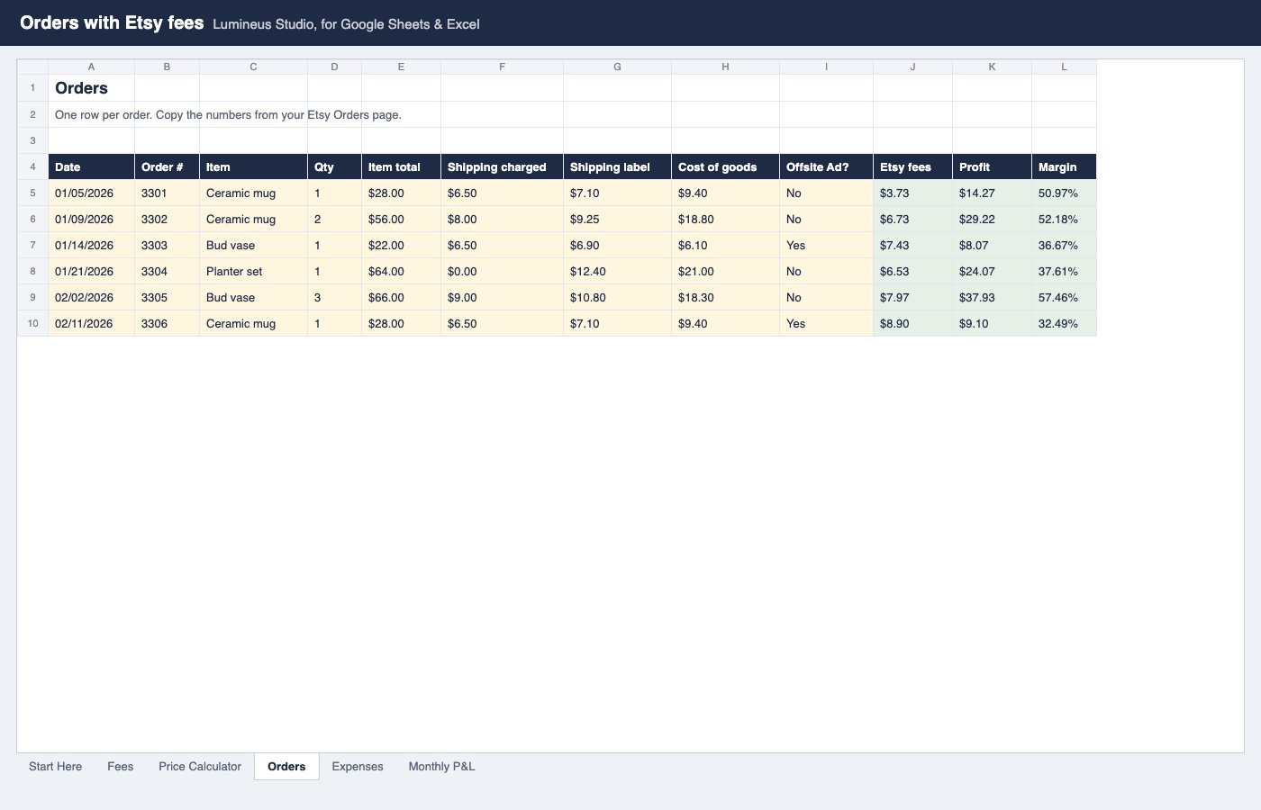Select row 10 header
The width and height of the screenshot is (1261, 810).
32,324
